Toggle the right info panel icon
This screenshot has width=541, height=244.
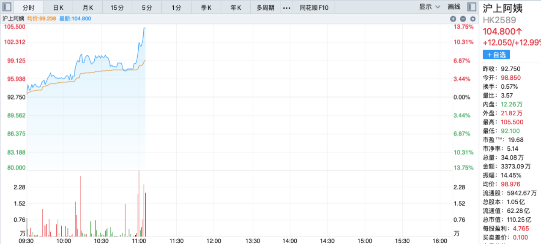click(472, 7)
